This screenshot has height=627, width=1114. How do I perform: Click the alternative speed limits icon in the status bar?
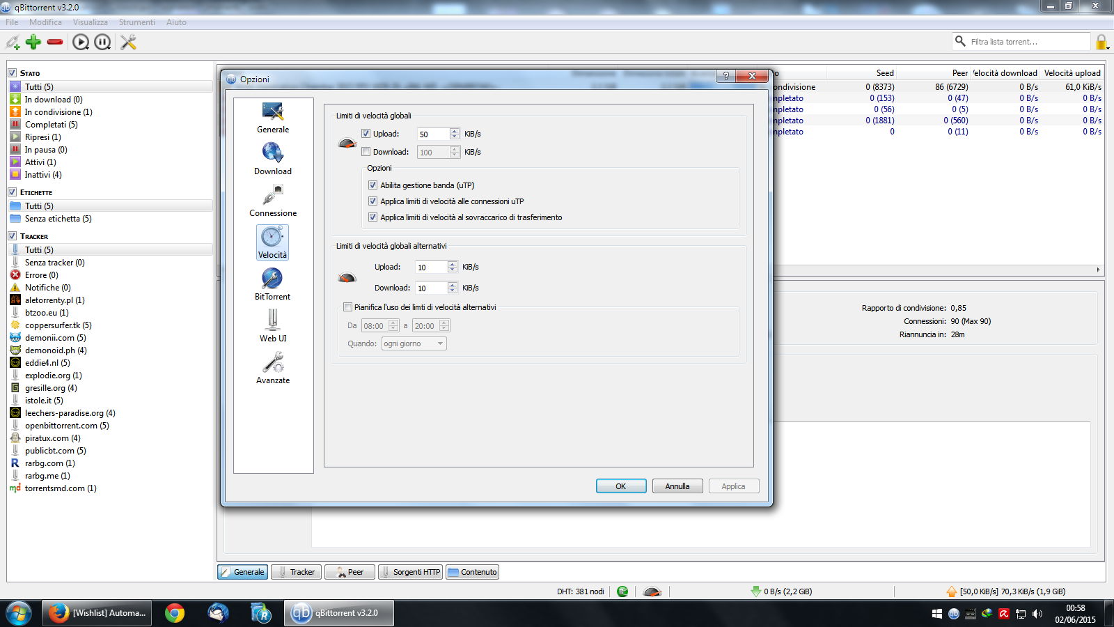(x=652, y=591)
